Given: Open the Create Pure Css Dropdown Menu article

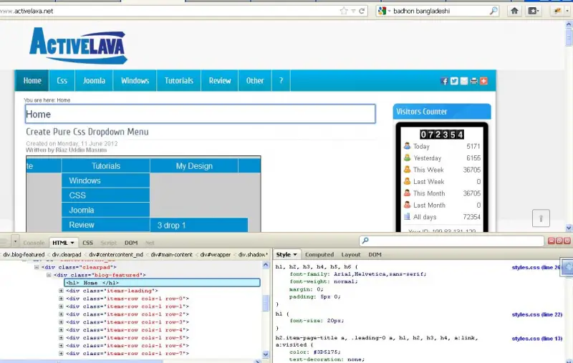Looking at the screenshot, I should pos(87,132).
